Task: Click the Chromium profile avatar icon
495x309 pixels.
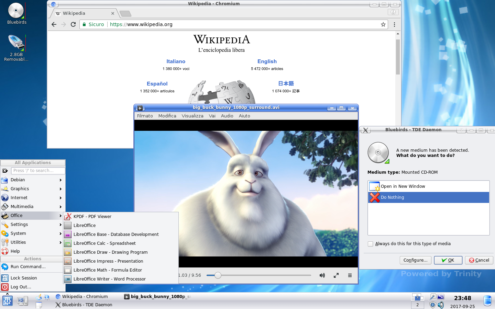Action: (x=393, y=12)
